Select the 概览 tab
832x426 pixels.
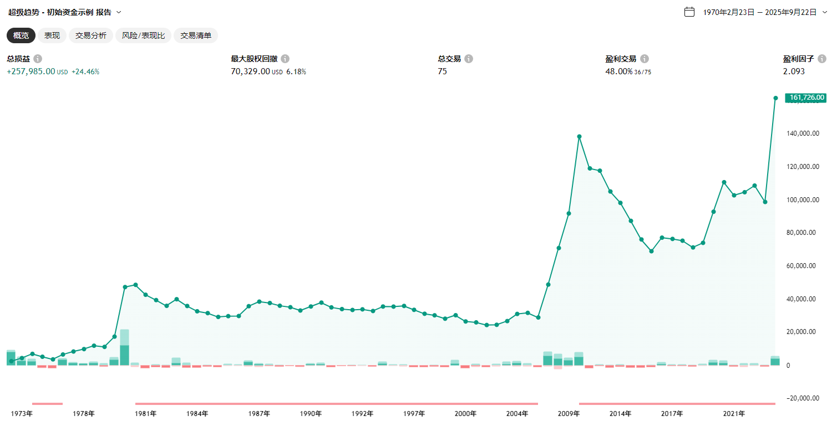[21, 35]
